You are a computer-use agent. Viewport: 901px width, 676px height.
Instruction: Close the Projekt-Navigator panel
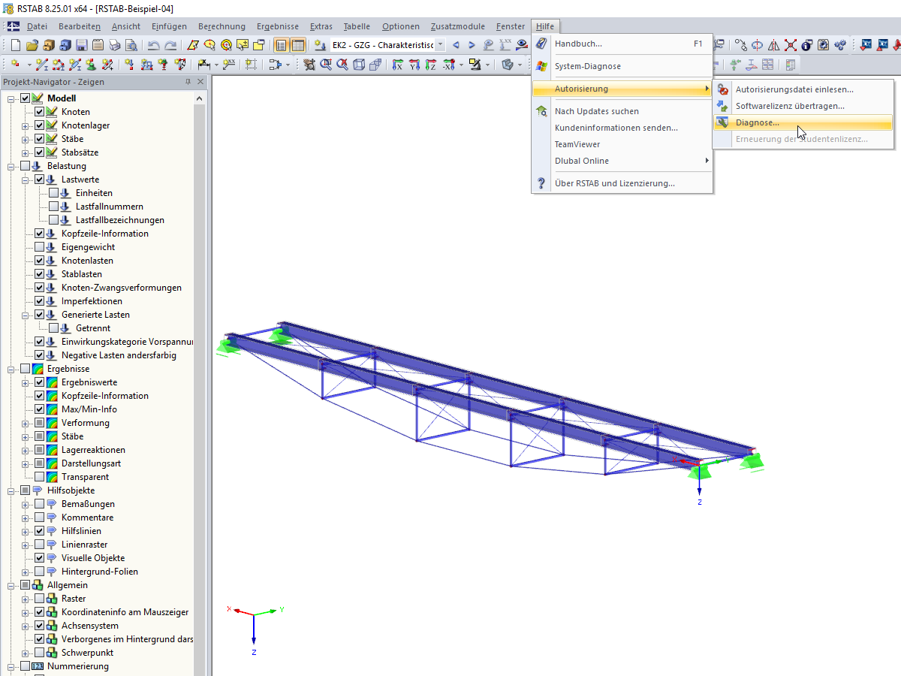(200, 82)
